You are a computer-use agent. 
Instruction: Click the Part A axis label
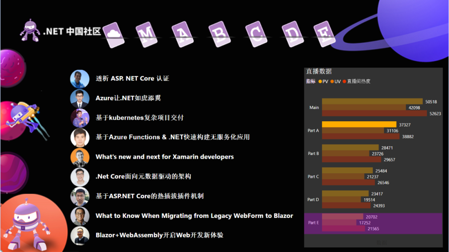pos(313,131)
